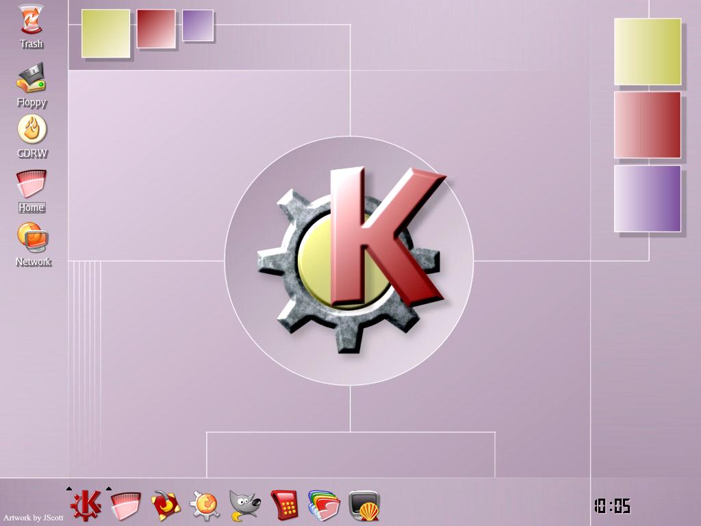
Task: Click the highlighted "Home" label
Action: coord(31,208)
